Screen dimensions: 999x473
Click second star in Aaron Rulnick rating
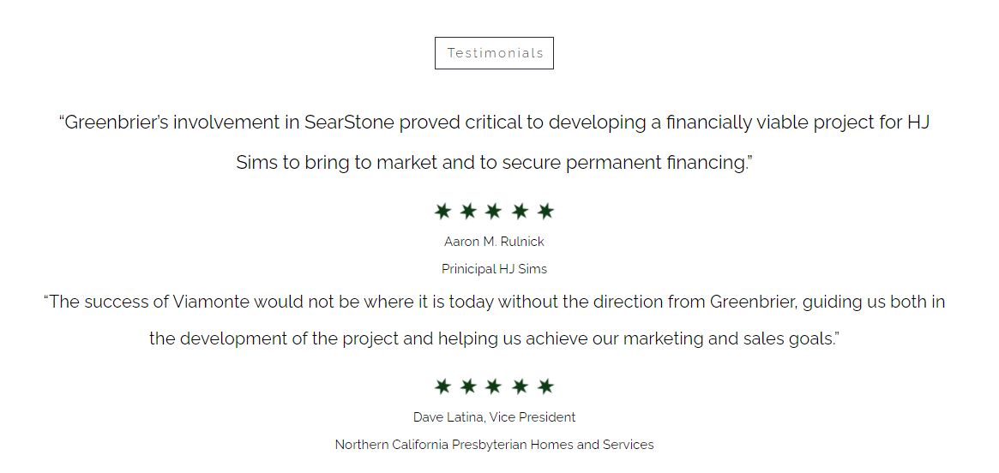pyautogui.click(x=468, y=211)
